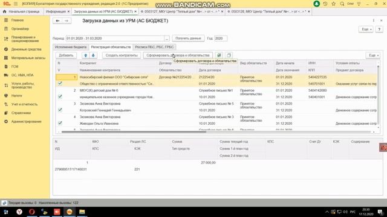Viewport: 387px width, 217px height.
Task: Open File Explorer from taskbar
Action: tap(82, 212)
